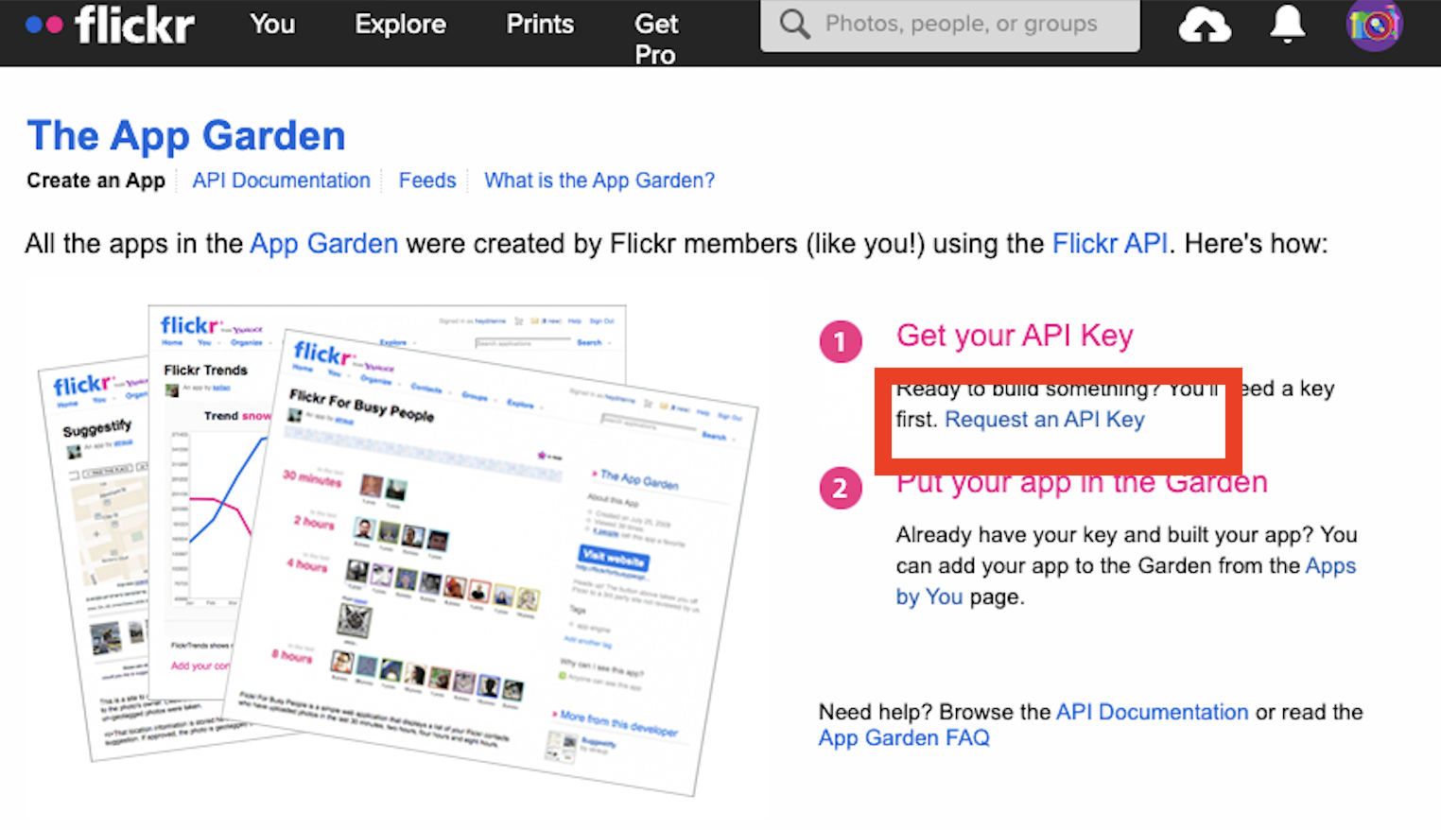Open the notifications bell

(1287, 25)
